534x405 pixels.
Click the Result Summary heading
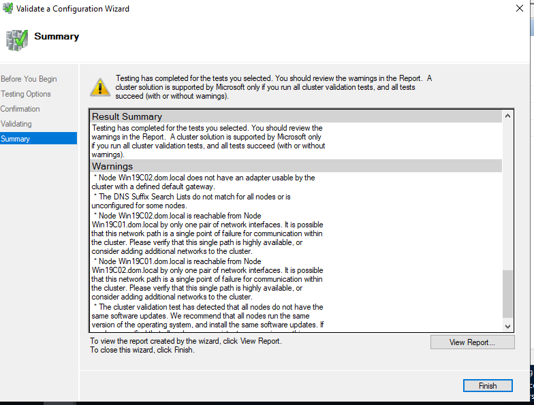(127, 117)
